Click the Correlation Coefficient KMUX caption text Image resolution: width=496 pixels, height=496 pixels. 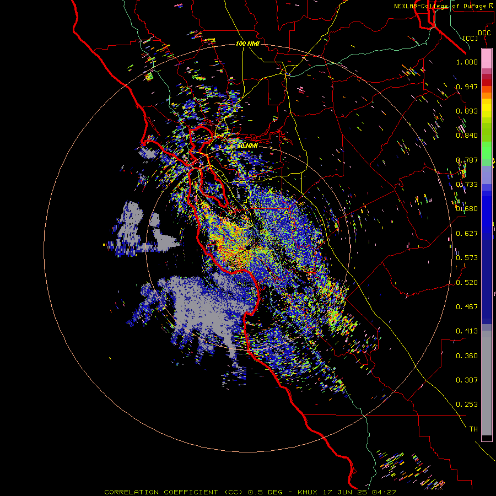click(250, 492)
